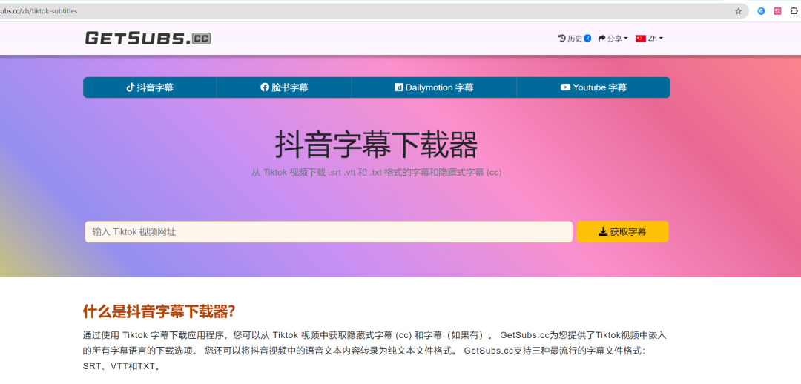The height and width of the screenshot is (384, 801).
Task: Click the 抖音字幕下载器 main heading
Action: point(376,144)
